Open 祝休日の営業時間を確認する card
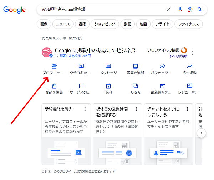Image resolution: width=214 pixels, height=180 pixels. [x=117, y=134]
